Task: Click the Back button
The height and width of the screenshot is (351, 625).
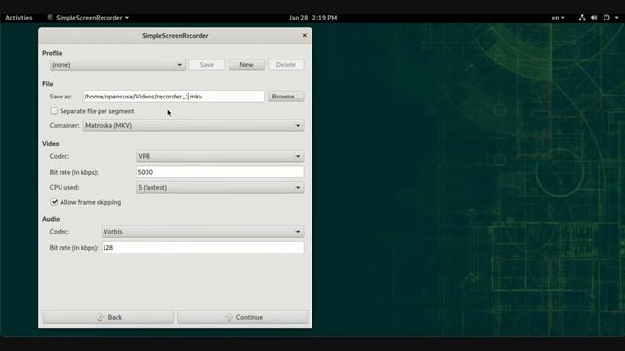Action: pyautogui.click(x=108, y=317)
